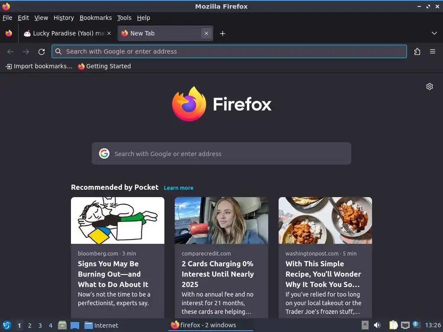Open the credit card woman thumbnail
This screenshot has width=443, height=332.
point(221,220)
